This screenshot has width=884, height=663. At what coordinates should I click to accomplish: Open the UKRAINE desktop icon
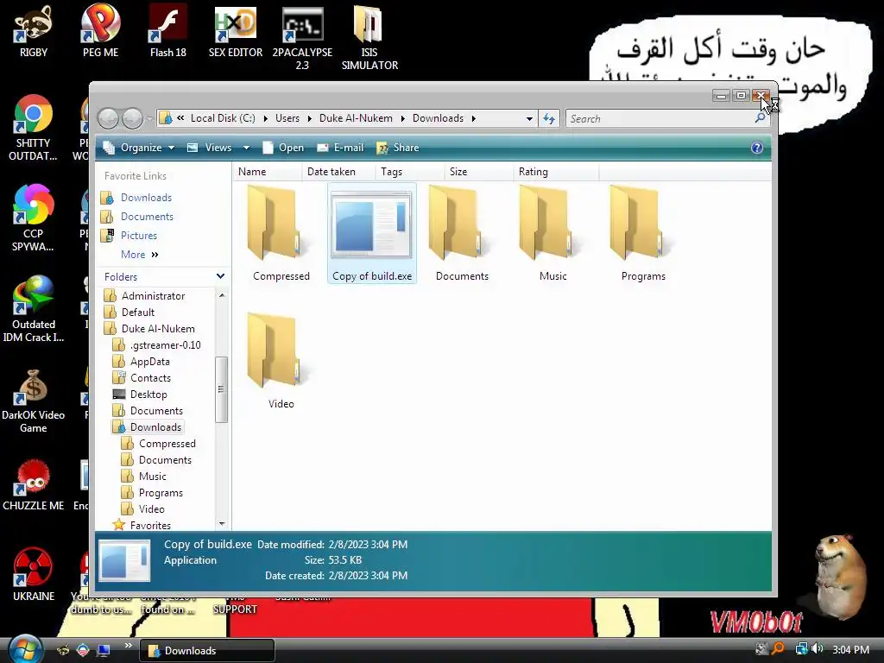coord(34,575)
